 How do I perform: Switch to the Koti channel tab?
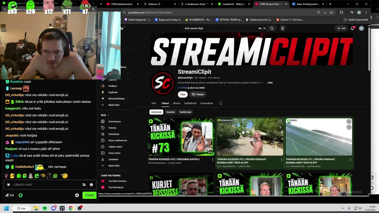[x=154, y=103]
